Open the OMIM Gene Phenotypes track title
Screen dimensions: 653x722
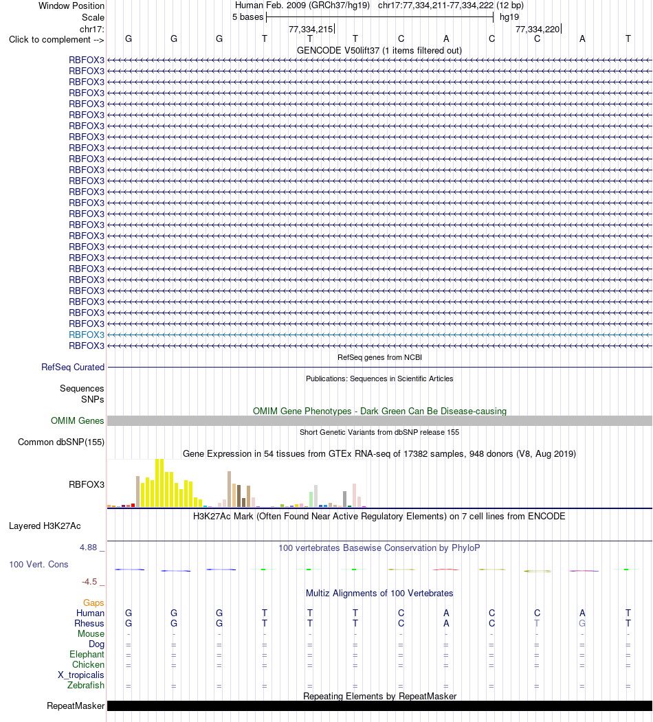point(379,411)
